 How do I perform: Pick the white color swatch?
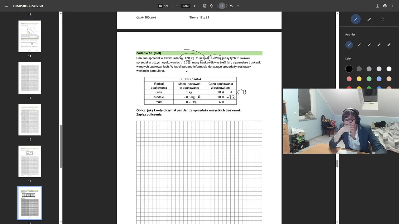click(x=389, y=69)
